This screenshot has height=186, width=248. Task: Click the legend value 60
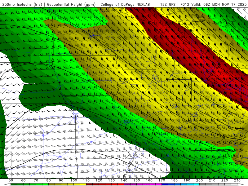pos(23,180)
